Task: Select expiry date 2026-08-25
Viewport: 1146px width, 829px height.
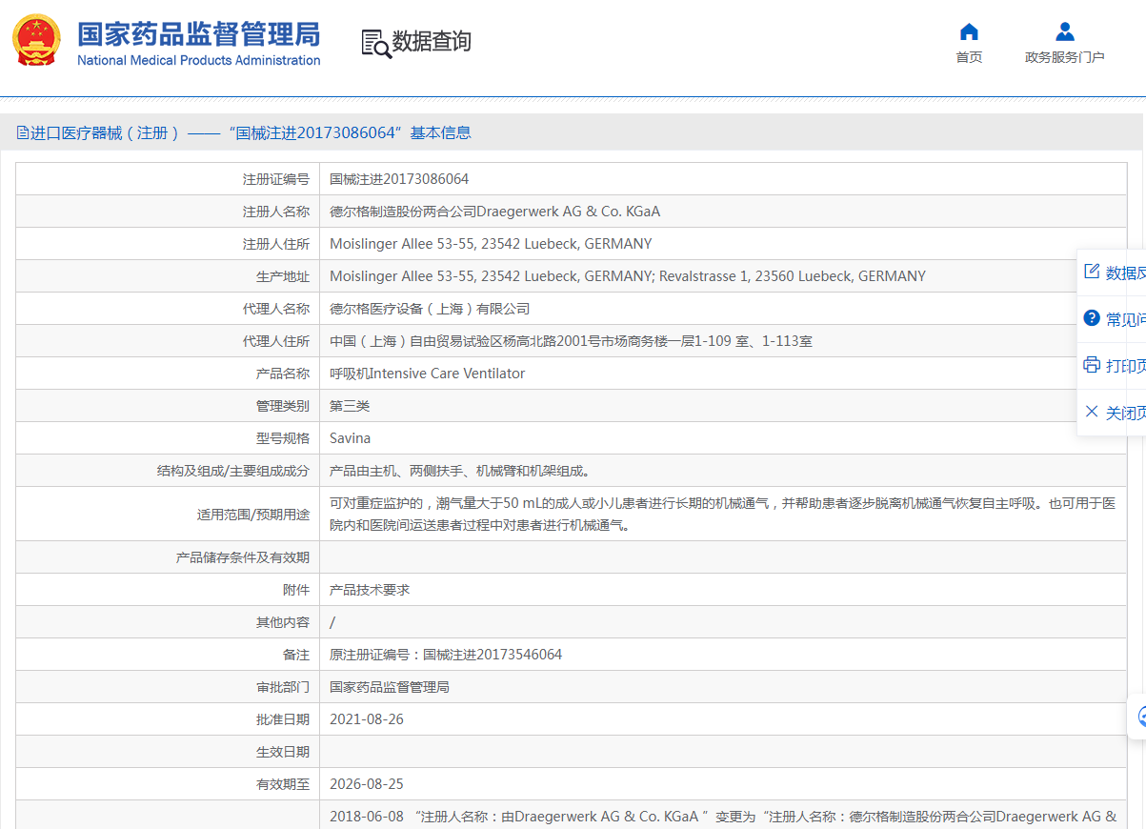Action: [x=367, y=784]
